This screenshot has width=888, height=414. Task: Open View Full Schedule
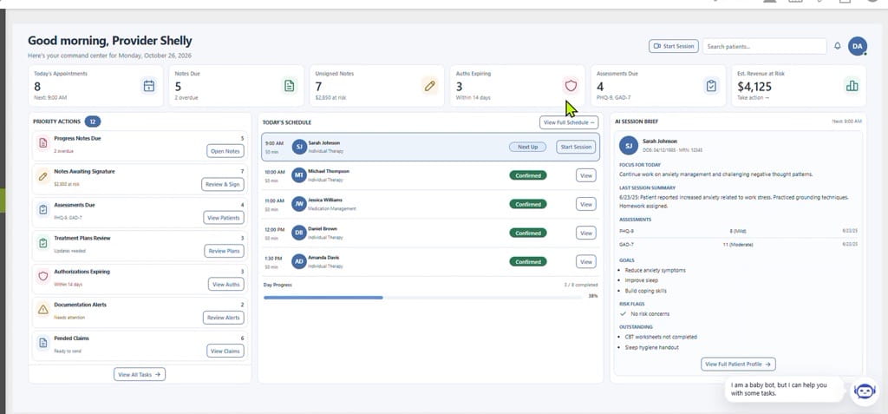tap(569, 122)
